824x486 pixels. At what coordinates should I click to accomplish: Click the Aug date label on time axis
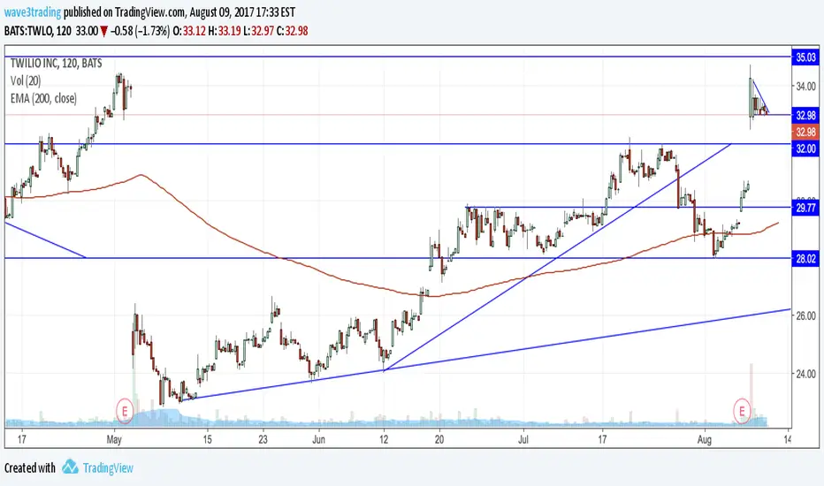pyautogui.click(x=704, y=439)
